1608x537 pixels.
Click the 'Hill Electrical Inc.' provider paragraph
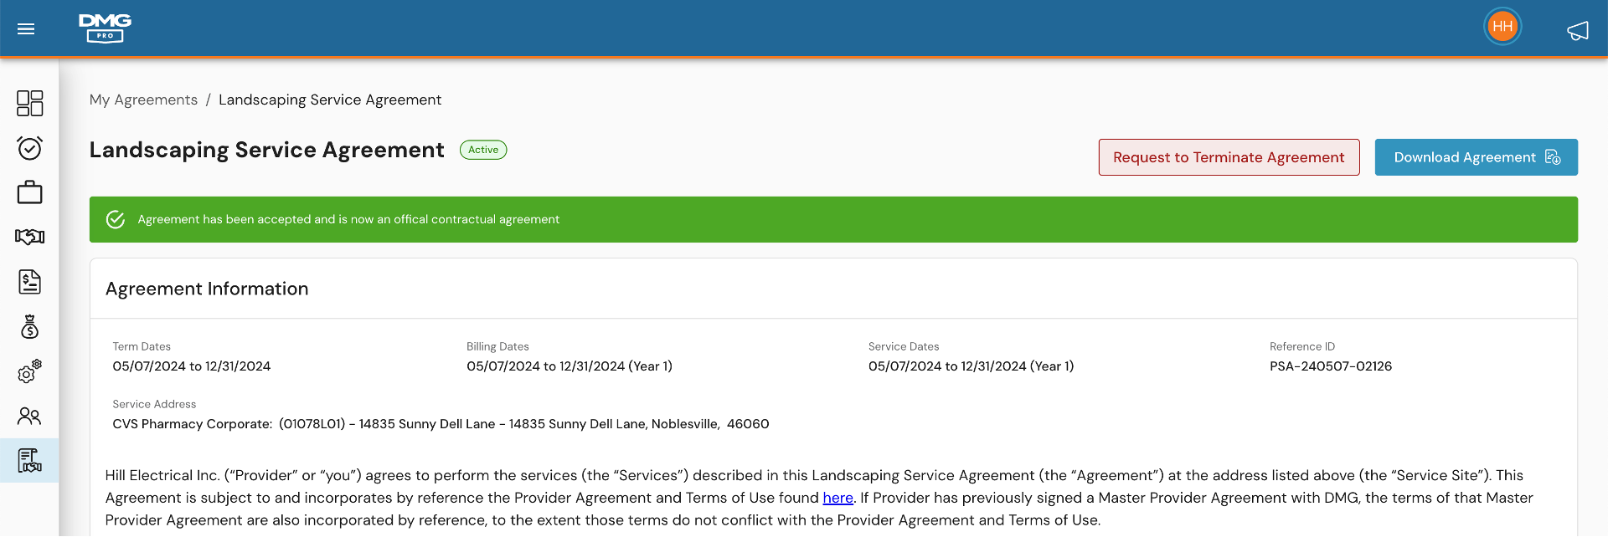coord(819,498)
